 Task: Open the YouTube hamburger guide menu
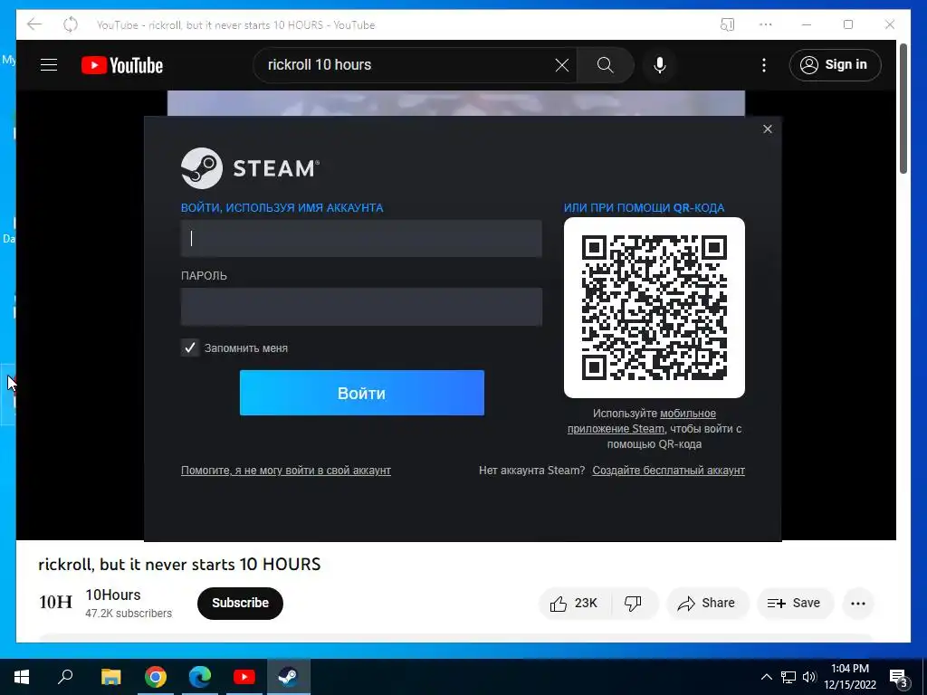pyautogui.click(x=49, y=65)
